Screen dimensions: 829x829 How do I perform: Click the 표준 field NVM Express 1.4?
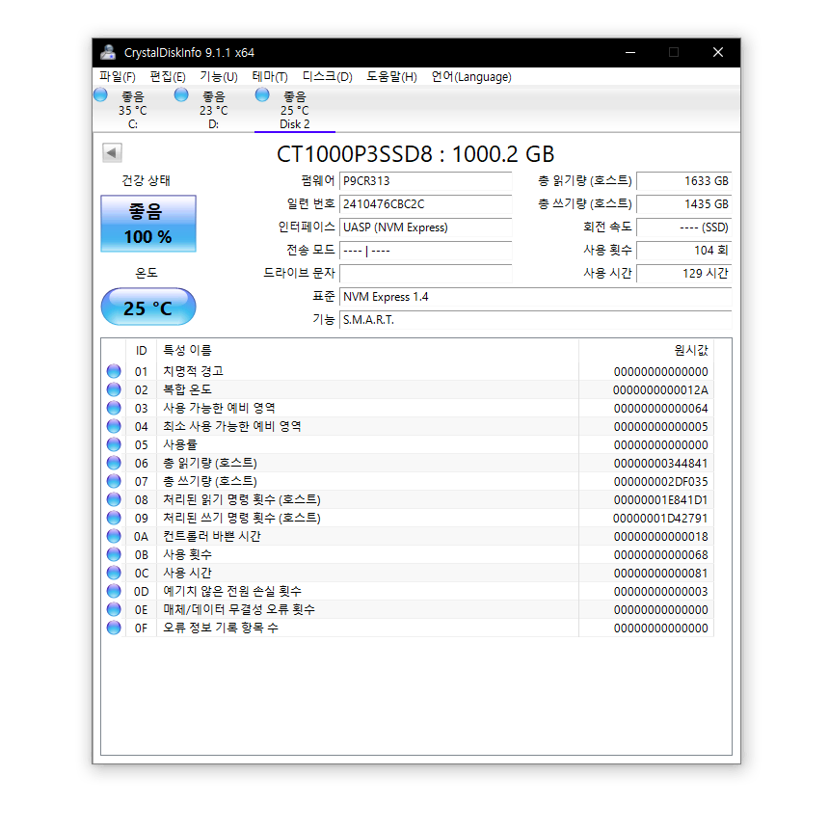(536, 297)
